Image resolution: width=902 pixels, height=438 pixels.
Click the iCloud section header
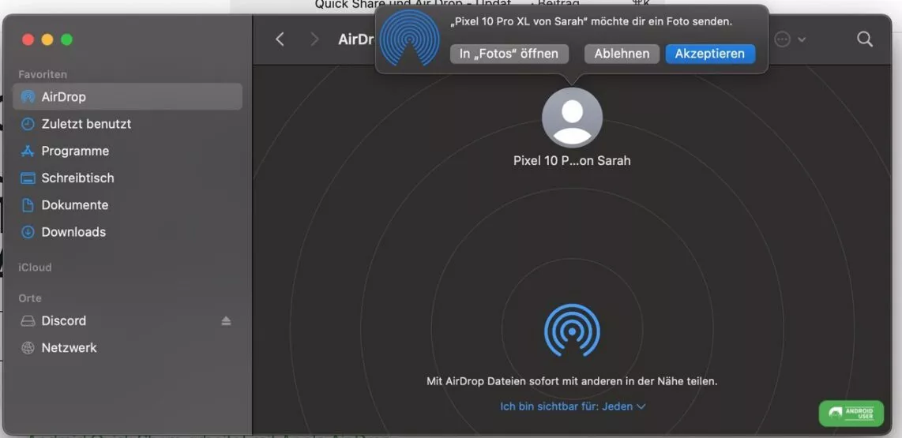pos(35,268)
